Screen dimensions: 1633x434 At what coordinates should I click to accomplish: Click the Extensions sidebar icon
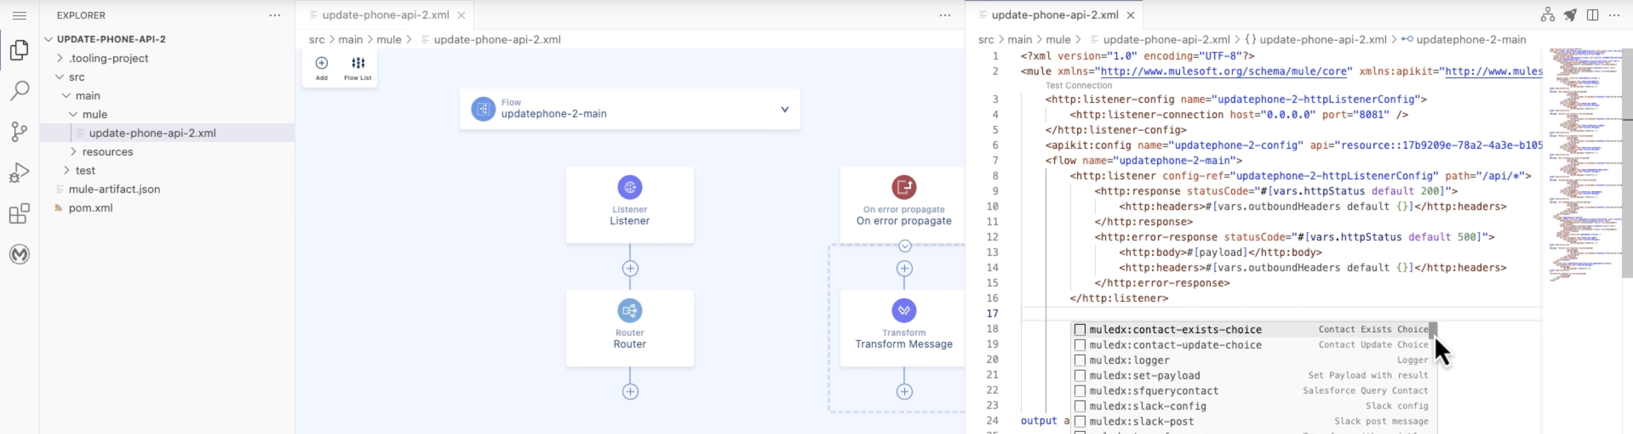coord(18,214)
